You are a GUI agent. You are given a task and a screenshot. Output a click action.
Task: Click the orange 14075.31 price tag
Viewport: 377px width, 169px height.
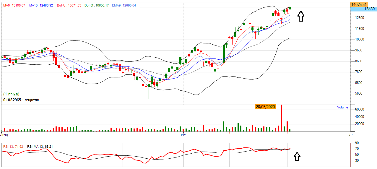(359, 4)
